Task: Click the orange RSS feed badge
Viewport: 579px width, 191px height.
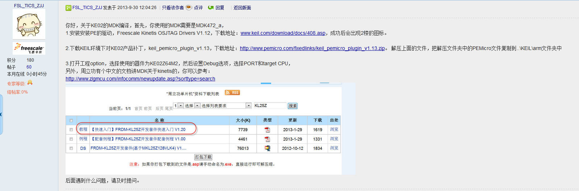Action: pyautogui.click(x=232, y=92)
